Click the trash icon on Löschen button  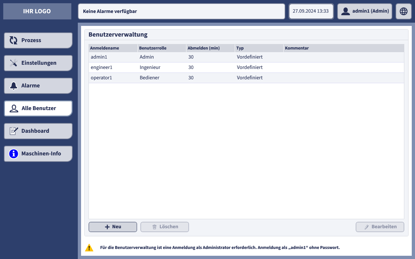point(155,227)
